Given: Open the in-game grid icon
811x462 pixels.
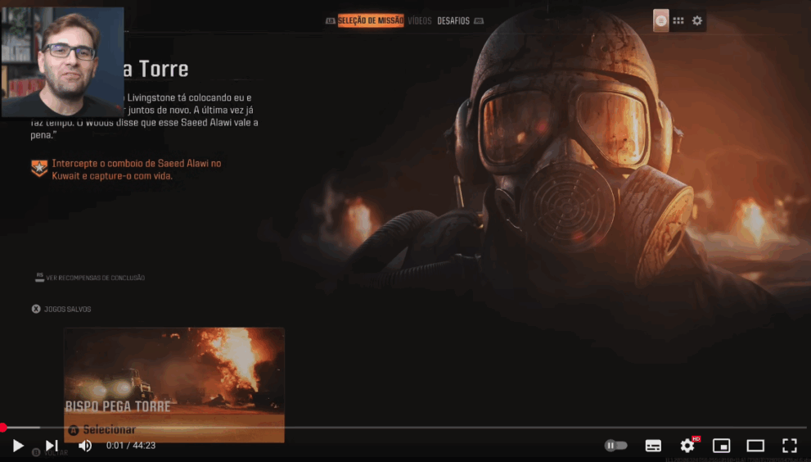Looking at the screenshot, I should [678, 20].
